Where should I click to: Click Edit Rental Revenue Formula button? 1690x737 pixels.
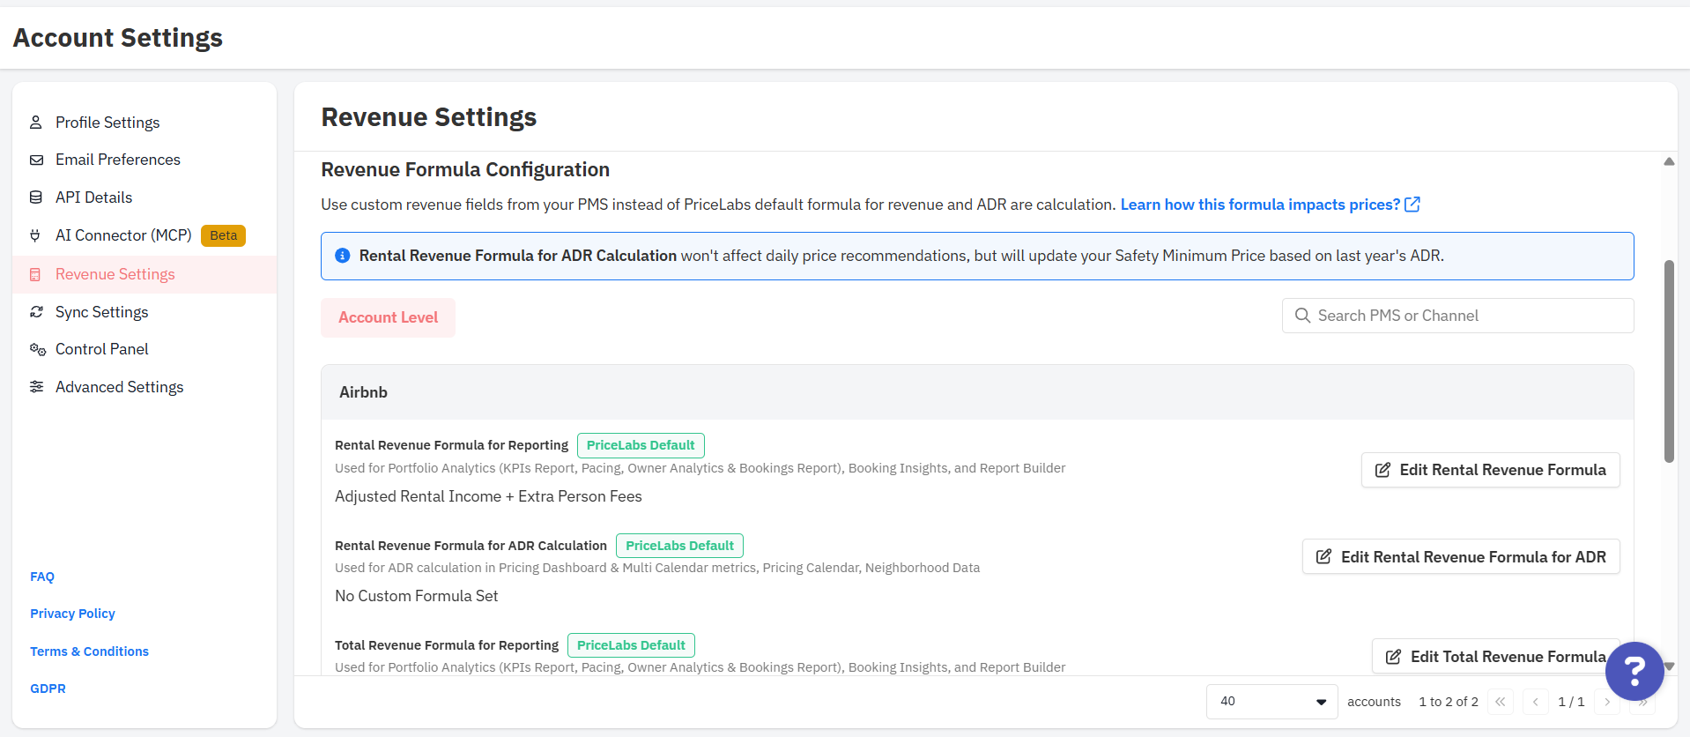click(x=1490, y=470)
